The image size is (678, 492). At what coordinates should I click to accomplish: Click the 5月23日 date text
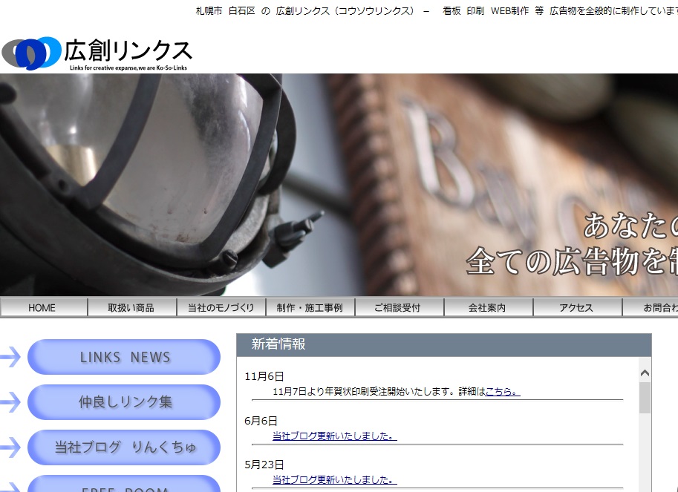(x=264, y=465)
